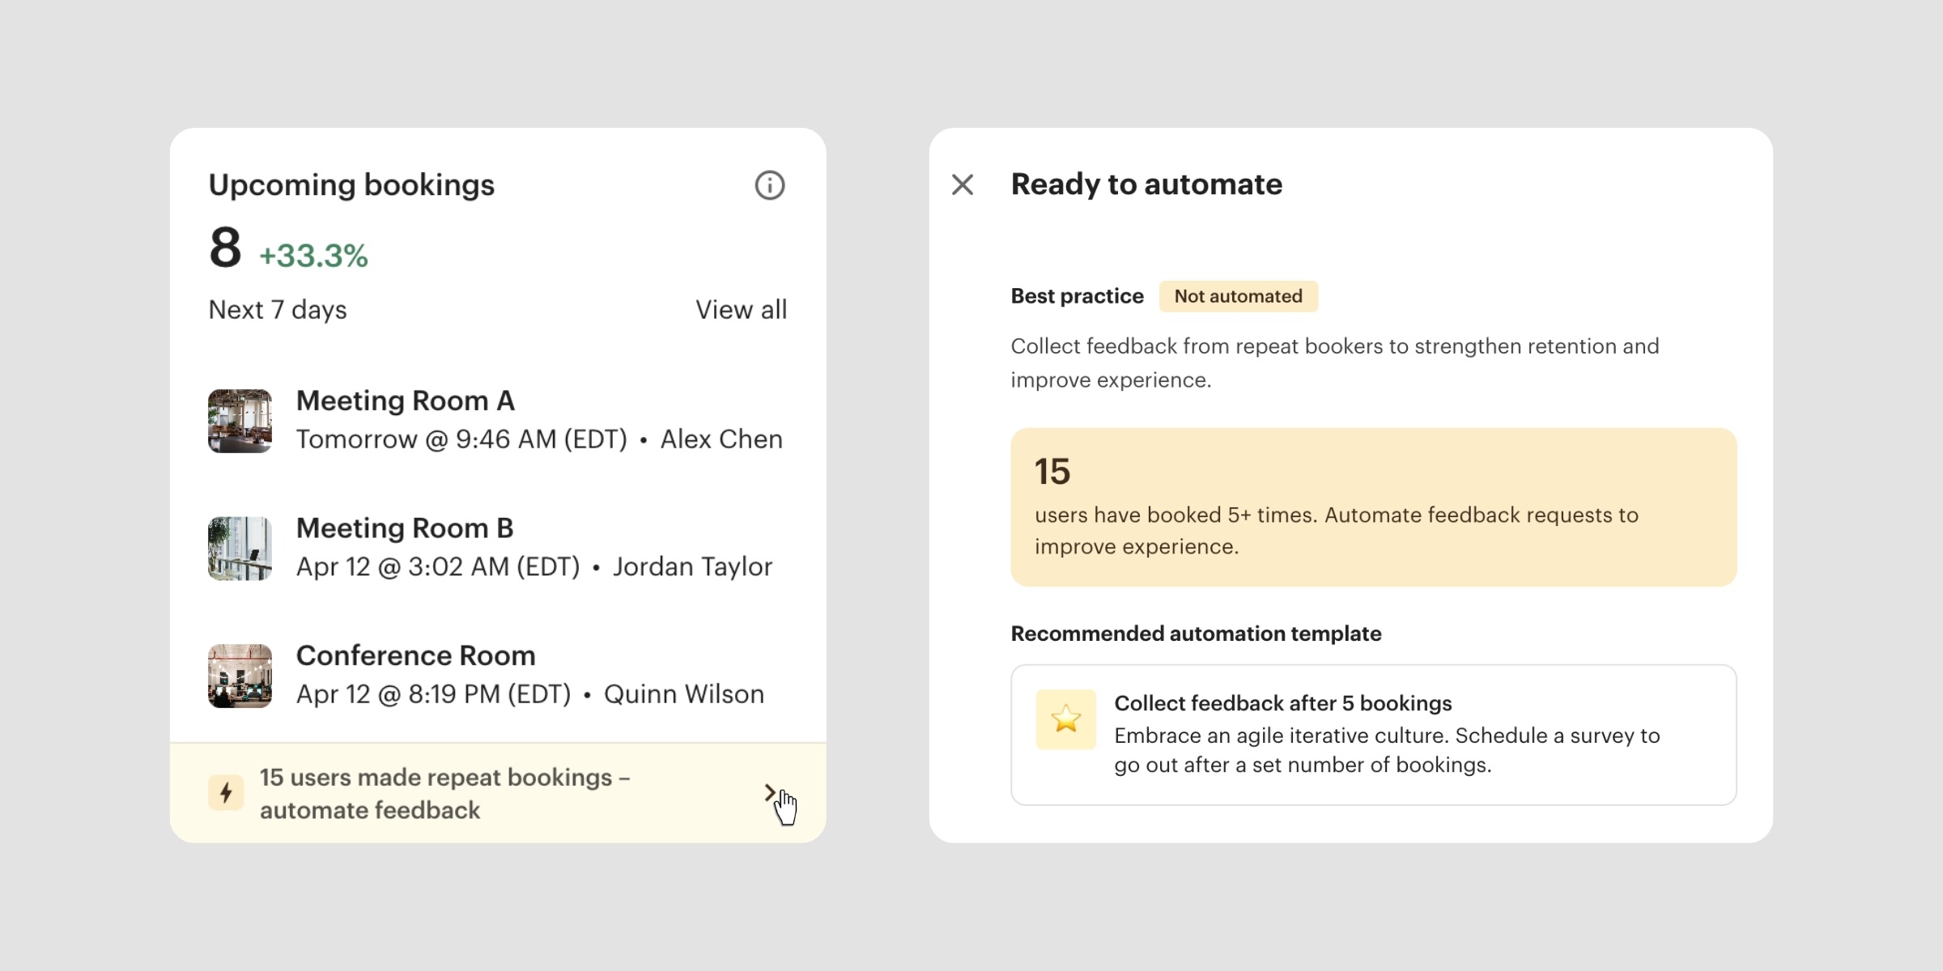Open the View all bookings link
Viewport: 1943px width, 971px height.
pos(741,309)
